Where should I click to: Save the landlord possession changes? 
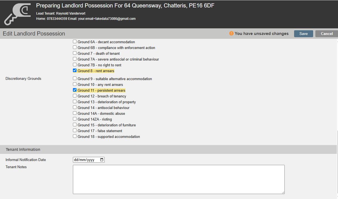tap(303, 34)
